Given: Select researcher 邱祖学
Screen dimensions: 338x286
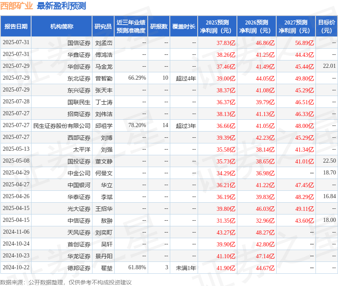Looking at the screenshot, I should click(x=104, y=126).
